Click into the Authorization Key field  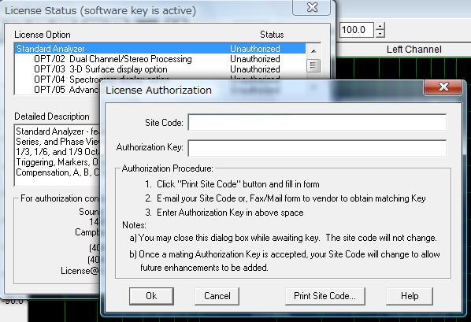coord(317,148)
